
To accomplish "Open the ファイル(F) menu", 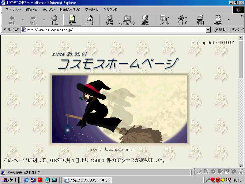I will tap(13, 10).
